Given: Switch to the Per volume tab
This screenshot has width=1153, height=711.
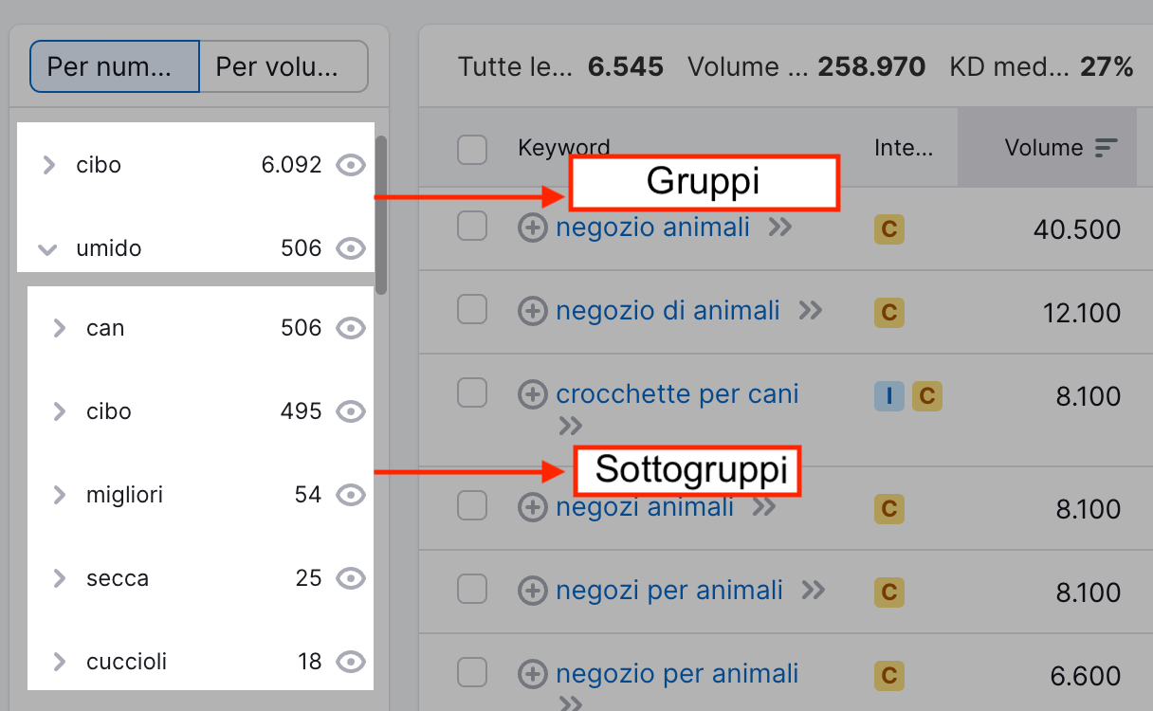Looking at the screenshot, I should (283, 66).
